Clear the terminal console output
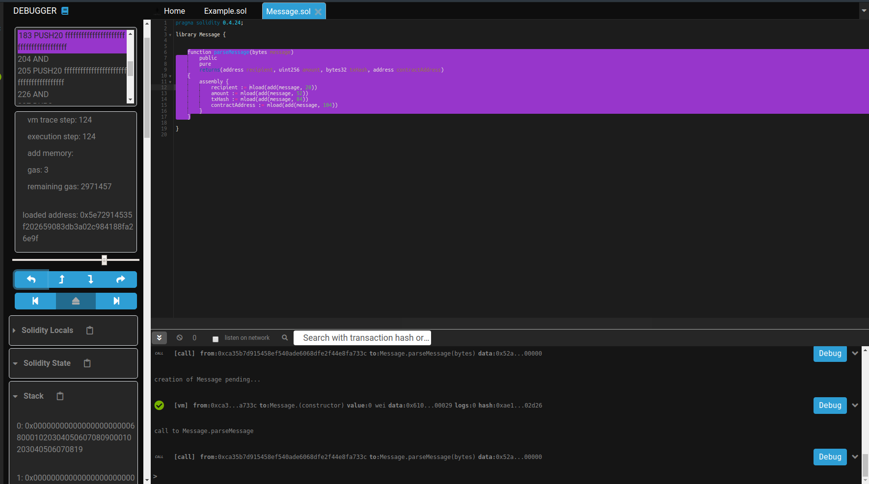 coord(180,337)
